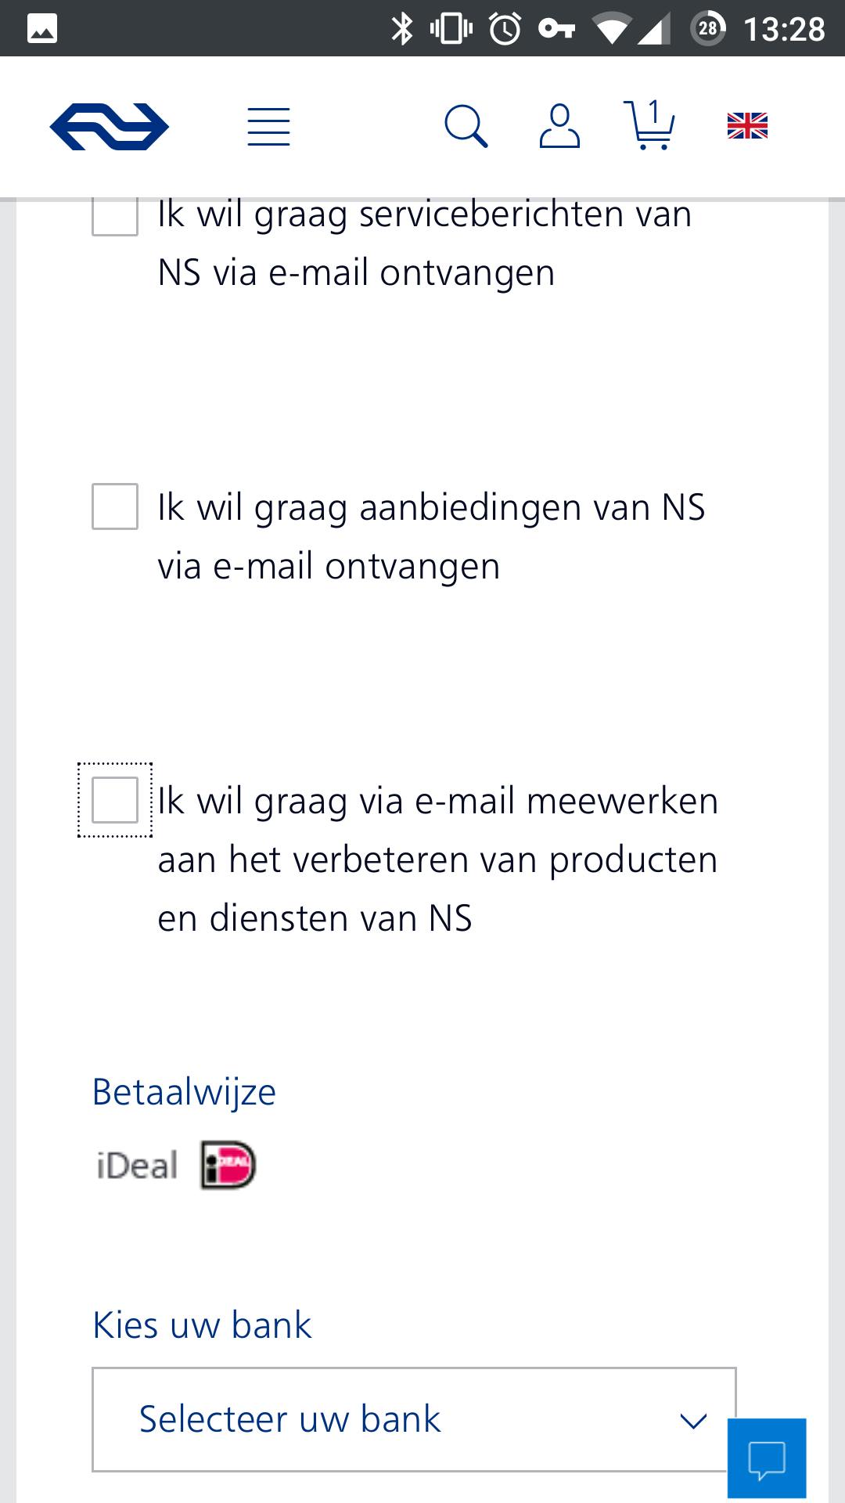
Task: Tick the meewerken aan verbeteren checkbox
Action: coord(115,800)
